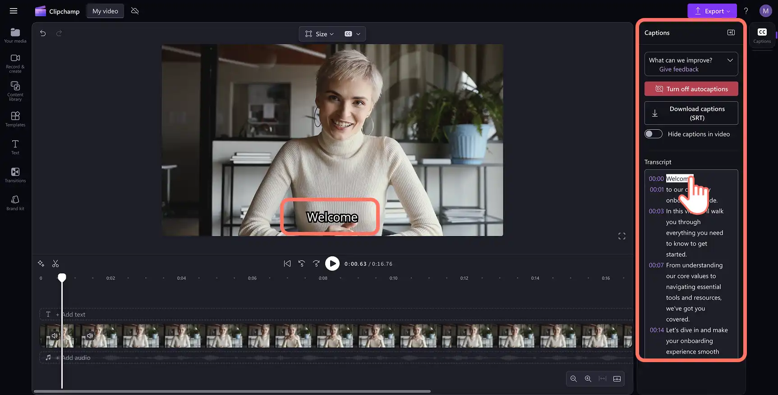Play the video preview
The width and height of the screenshot is (778, 395).
[x=332, y=263]
